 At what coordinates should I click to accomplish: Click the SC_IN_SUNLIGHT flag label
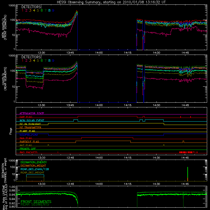30,124
